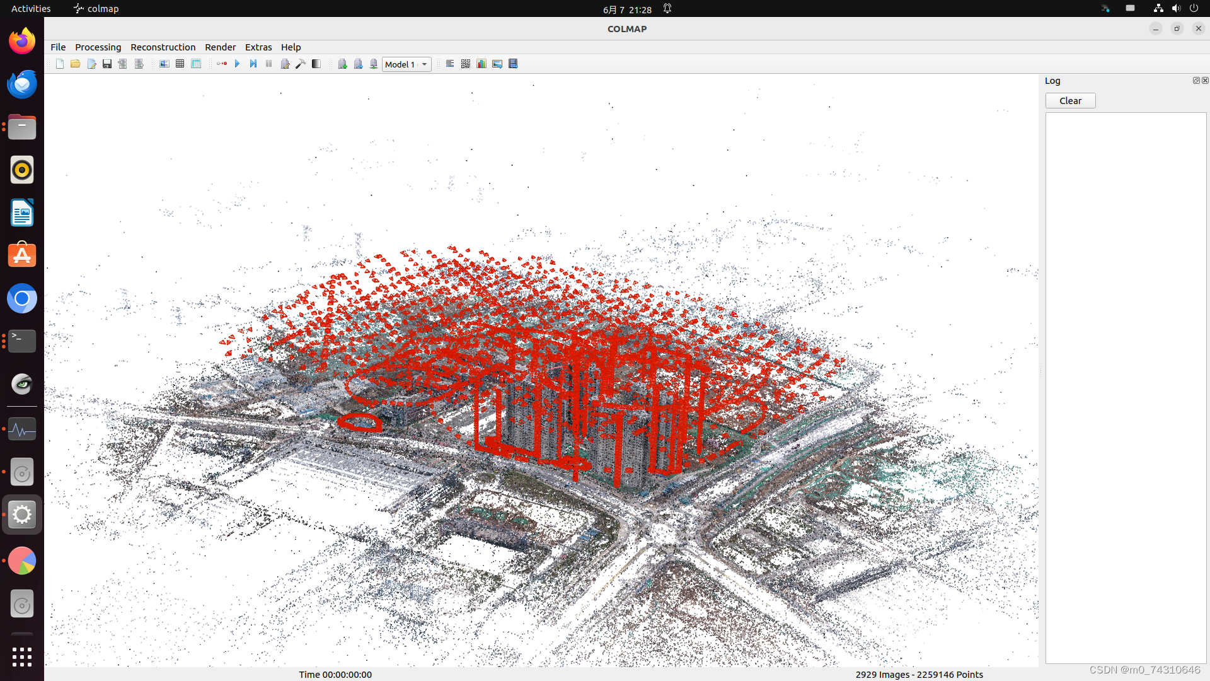Show match matrix via the QR-like icon
Screen dimensions: 1210x681
[466, 64]
